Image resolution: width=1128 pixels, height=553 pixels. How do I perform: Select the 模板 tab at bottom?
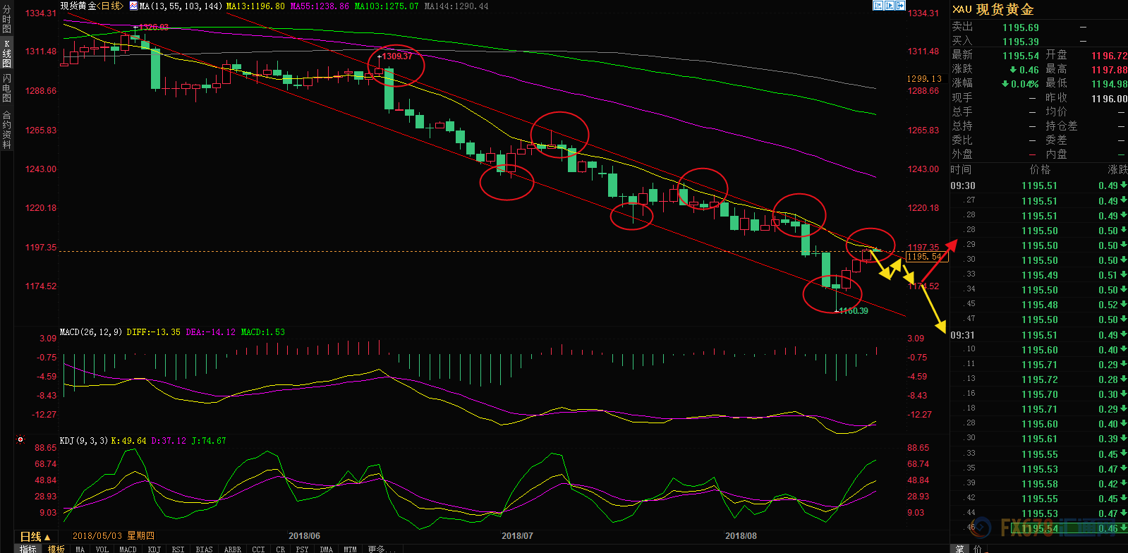click(56, 549)
